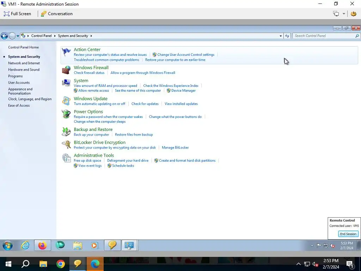The width and height of the screenshot is (361, 271).
Task: Open Device Manager link
Action: (x=183, y=91)
